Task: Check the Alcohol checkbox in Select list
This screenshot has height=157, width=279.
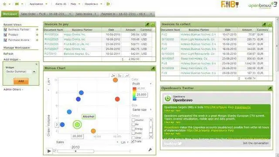Action: tap(133, 120)
